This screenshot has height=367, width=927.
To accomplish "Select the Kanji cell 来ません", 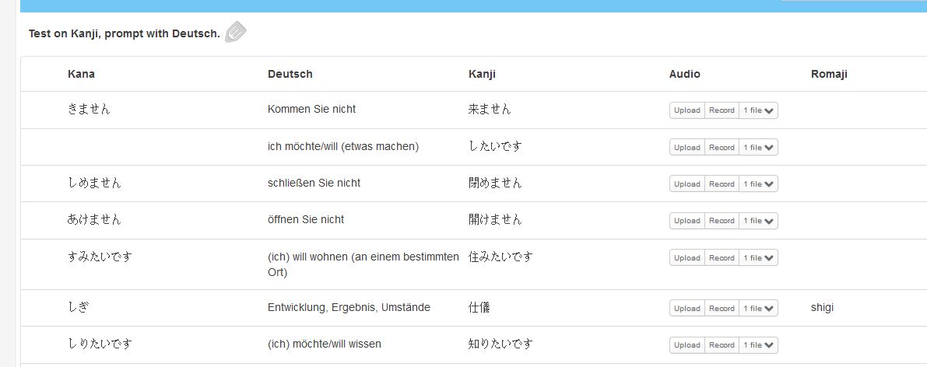I will tap(490, 110).
